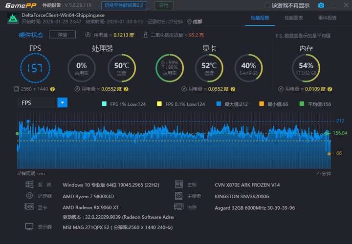Click the KINGSTON SNV3S2000G text
This screenshot has width=352, height=244.
pos(242,197)
